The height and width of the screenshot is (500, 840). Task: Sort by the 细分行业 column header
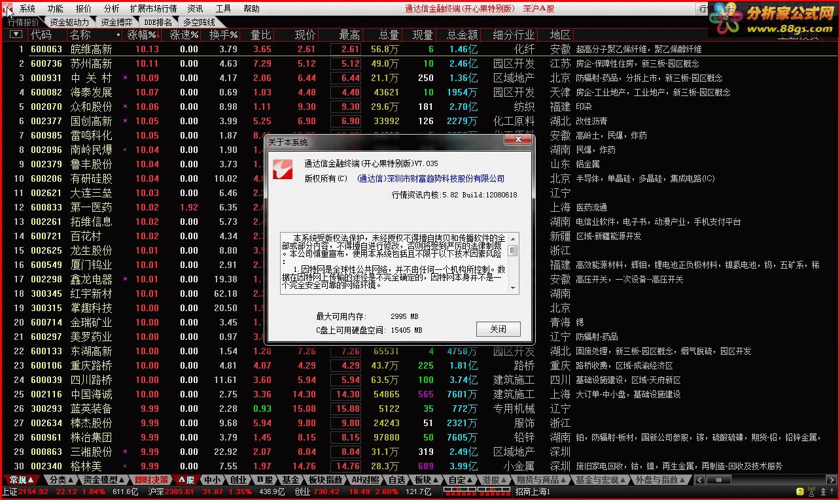coord(514,35)
